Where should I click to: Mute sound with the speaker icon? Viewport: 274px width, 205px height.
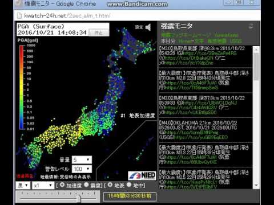click(148, 27)
